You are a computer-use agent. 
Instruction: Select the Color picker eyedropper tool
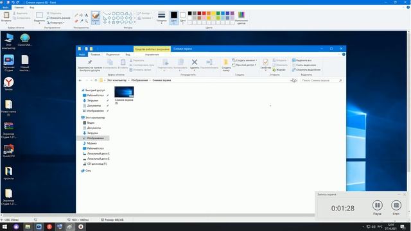(x=82, y=21)
